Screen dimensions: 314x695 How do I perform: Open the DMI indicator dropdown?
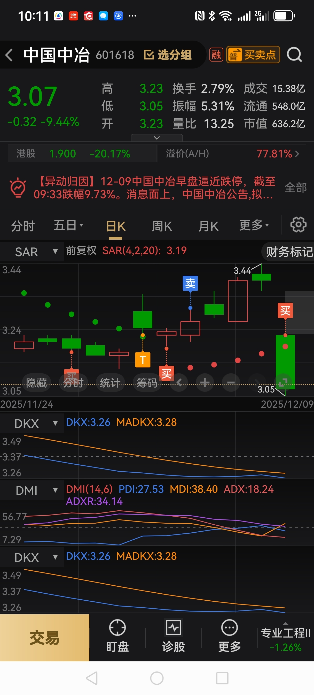(32, 490)
